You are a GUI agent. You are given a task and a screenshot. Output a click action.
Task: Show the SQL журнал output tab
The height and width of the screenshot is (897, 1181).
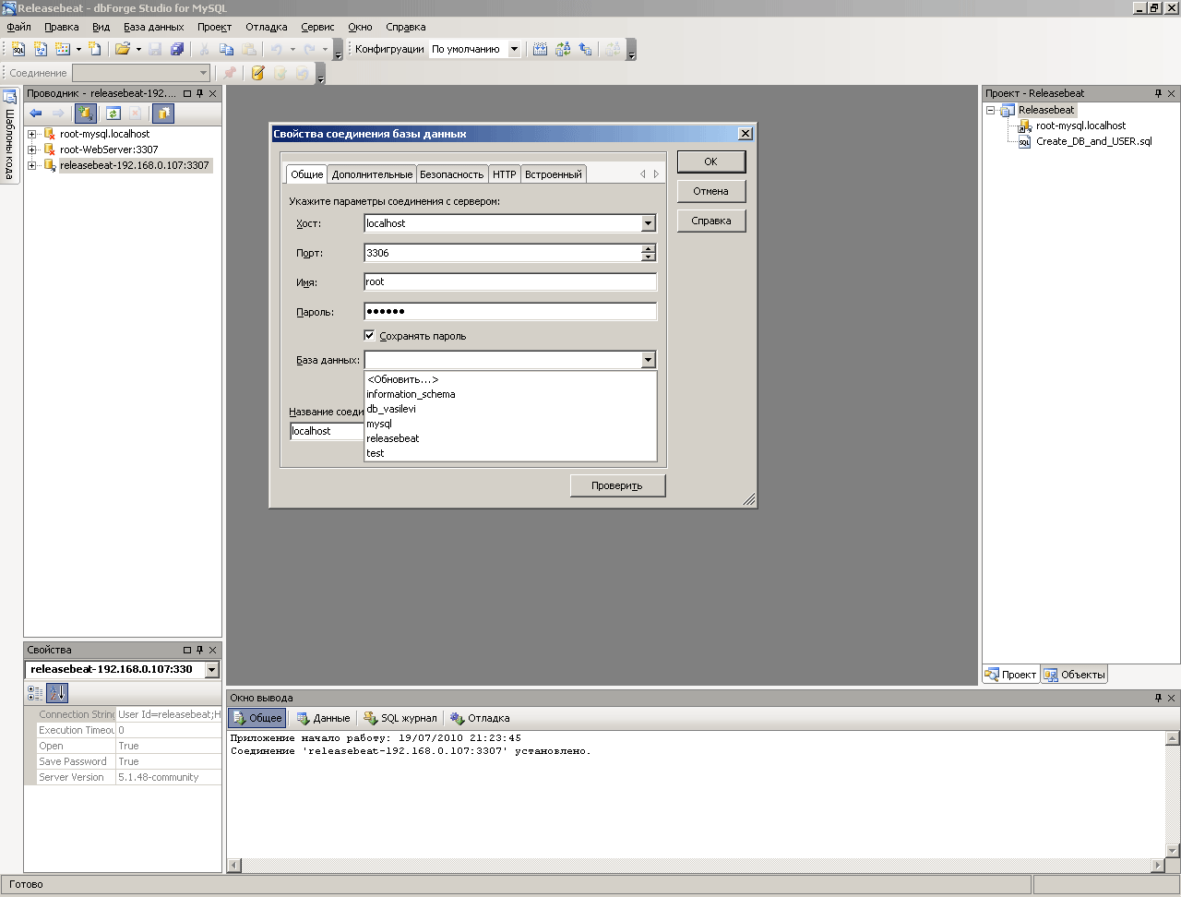(x=400, y=718)
